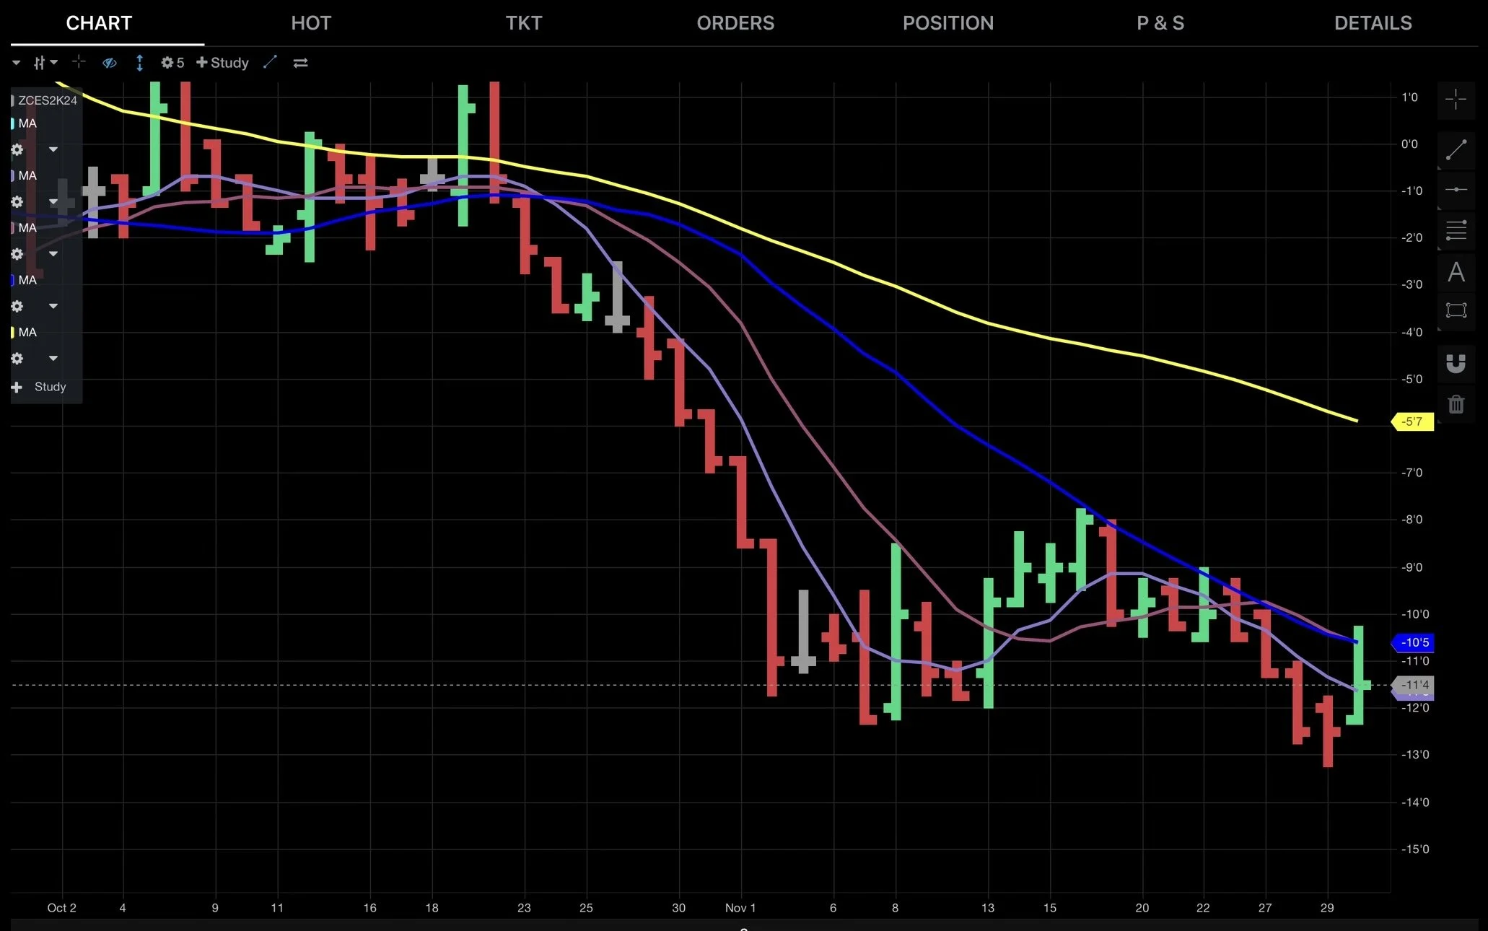
Task: Select the trend line tool in right sidebar
Action: click(1456, 149)
